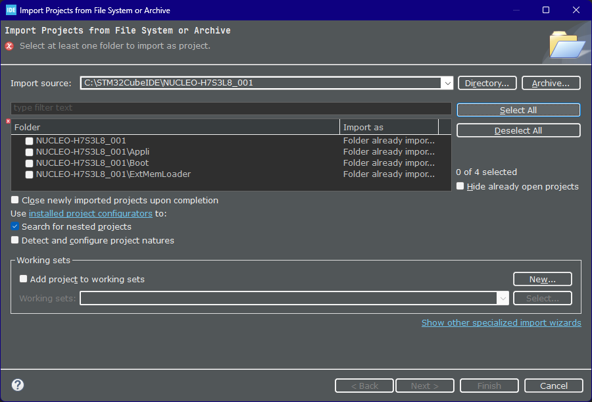Viewport: 592px width, 402px height.
Task: Click the IDE application icon in the title bar
Action: 11,11
